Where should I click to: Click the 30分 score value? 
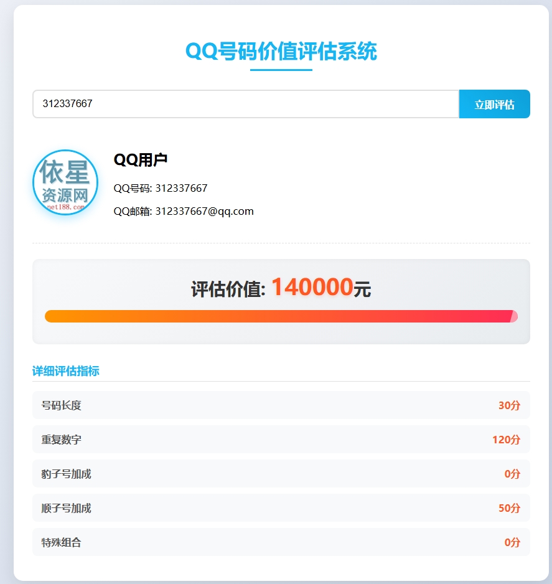pyautogui.click(x=509, y=405)
